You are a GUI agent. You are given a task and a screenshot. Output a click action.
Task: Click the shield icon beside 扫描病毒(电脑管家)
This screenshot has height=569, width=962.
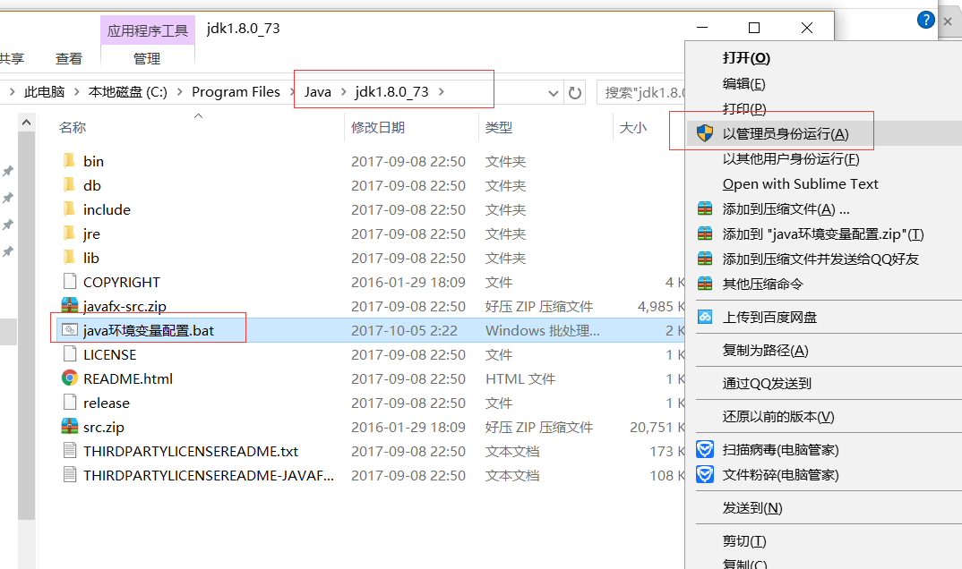point(705,450)
